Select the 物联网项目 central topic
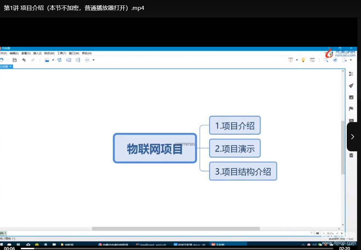This screenshot has width=361, height=250. (155, 148)
